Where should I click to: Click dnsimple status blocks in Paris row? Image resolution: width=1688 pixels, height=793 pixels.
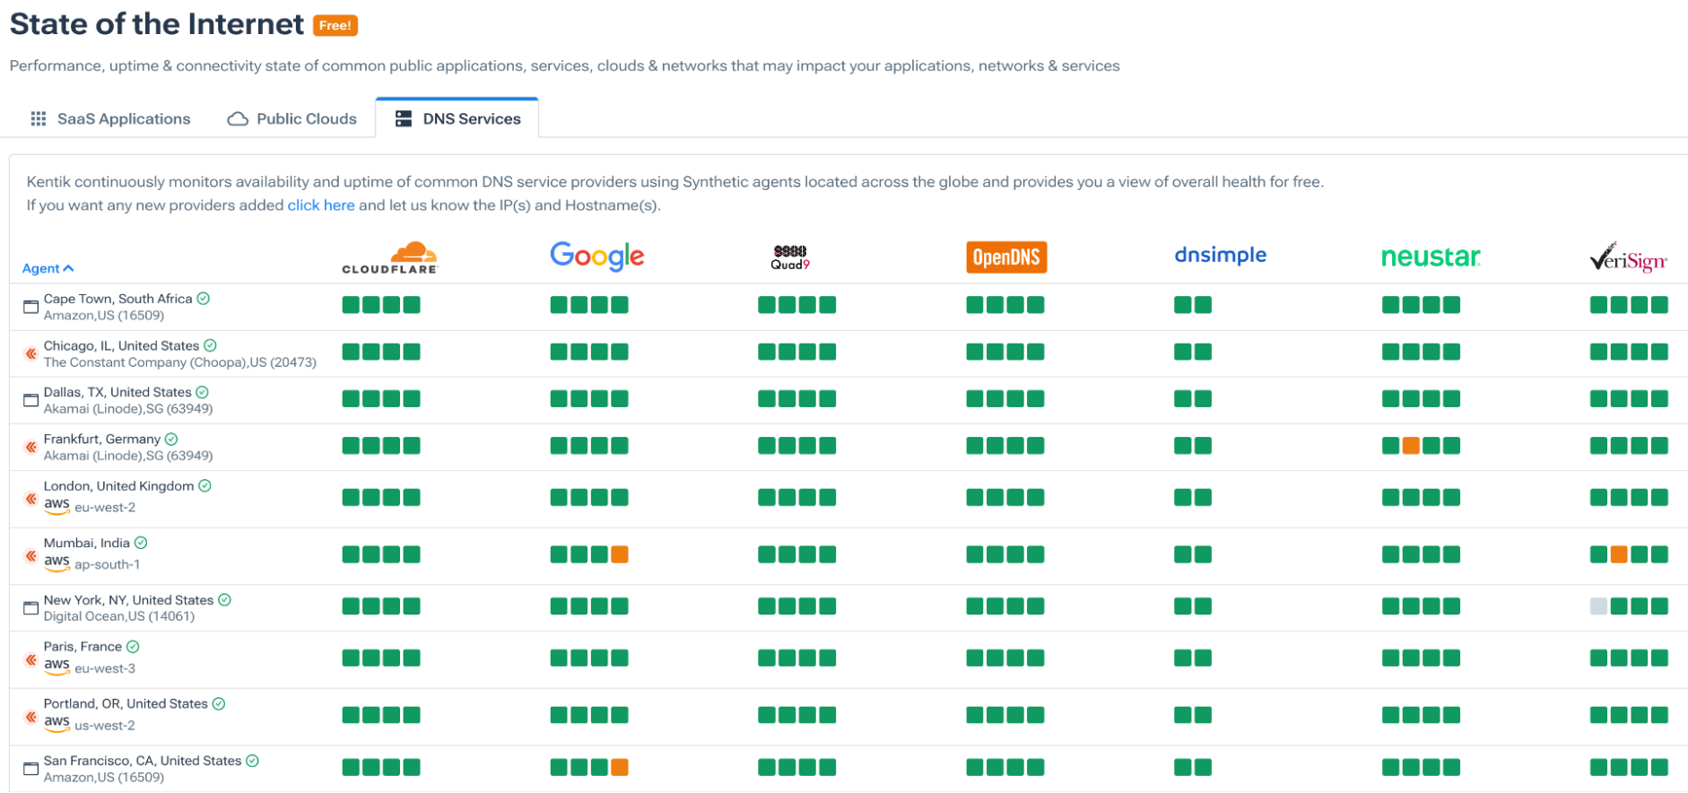[1193, 658]
